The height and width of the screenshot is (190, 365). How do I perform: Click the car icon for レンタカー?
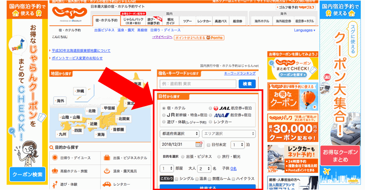pyautogui.click(x=107, y=184)
